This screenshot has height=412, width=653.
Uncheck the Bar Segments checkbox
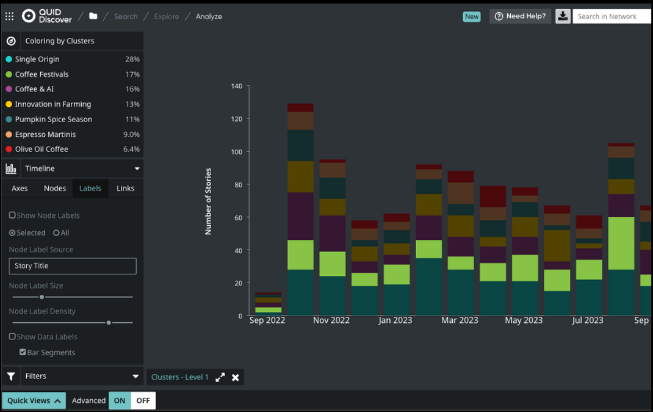point(23,352)
